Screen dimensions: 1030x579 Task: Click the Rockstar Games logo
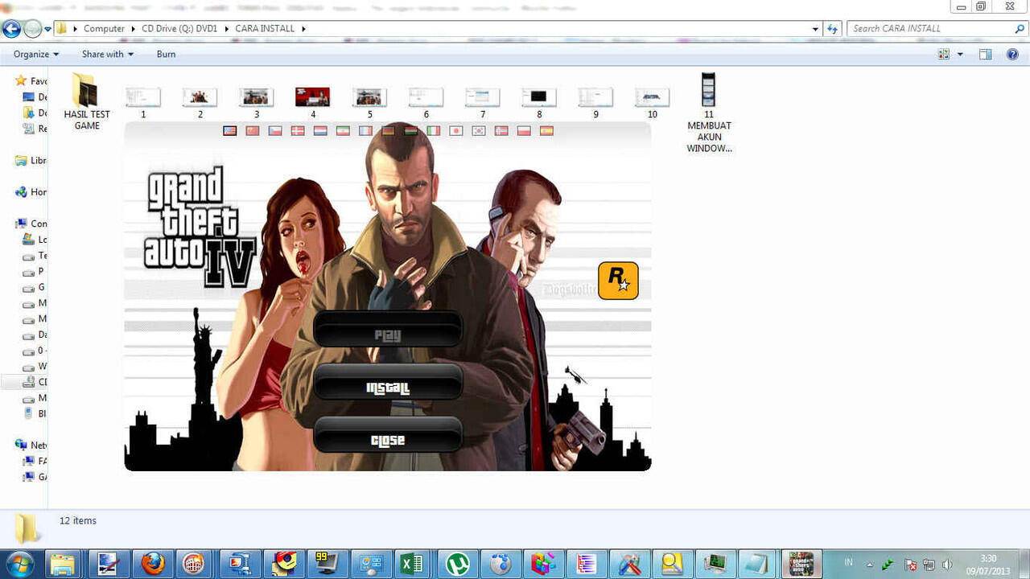[x=618, y=281]
